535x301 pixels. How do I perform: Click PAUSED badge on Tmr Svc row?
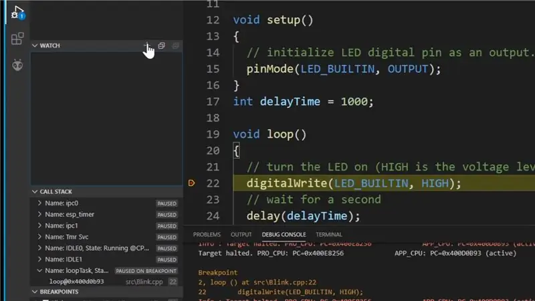click(167, 237)
